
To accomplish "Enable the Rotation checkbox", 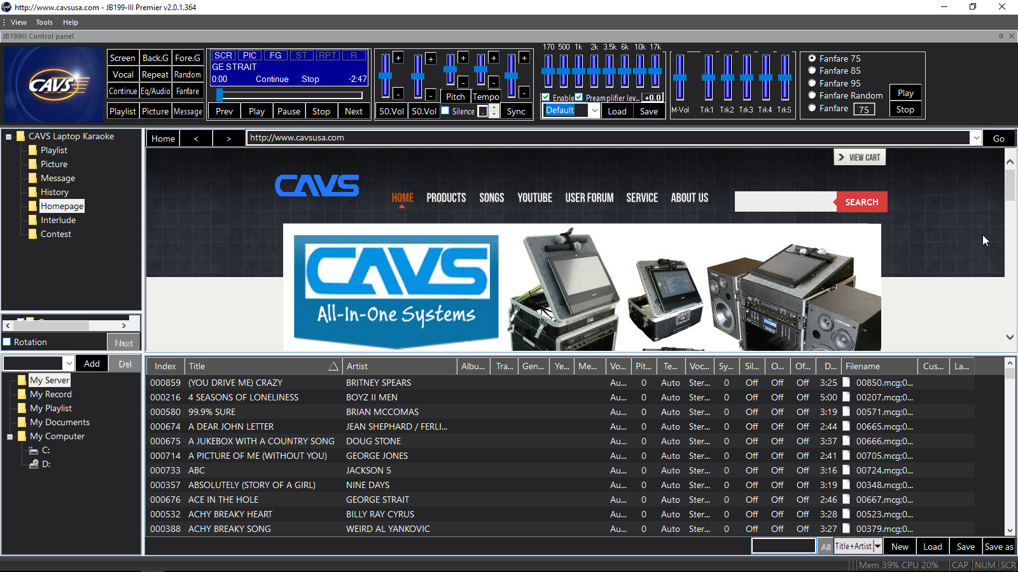I will [7, 342].
